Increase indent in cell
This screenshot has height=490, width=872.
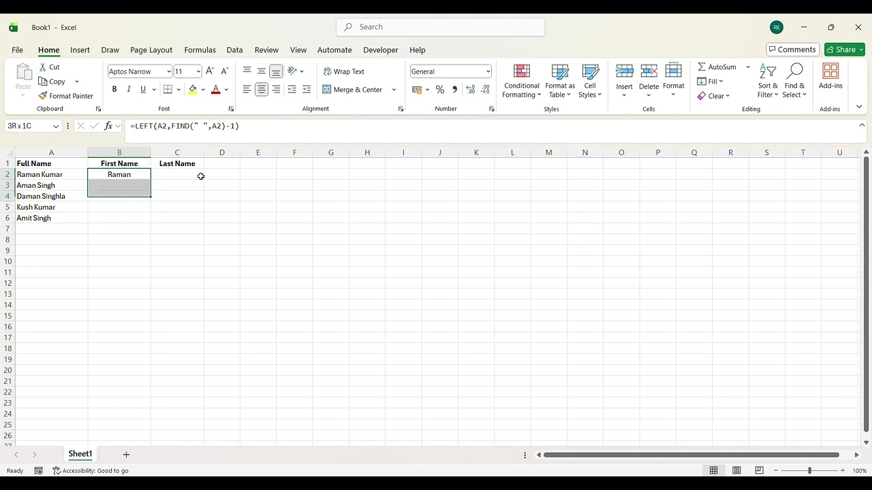(x=307, y=89)
